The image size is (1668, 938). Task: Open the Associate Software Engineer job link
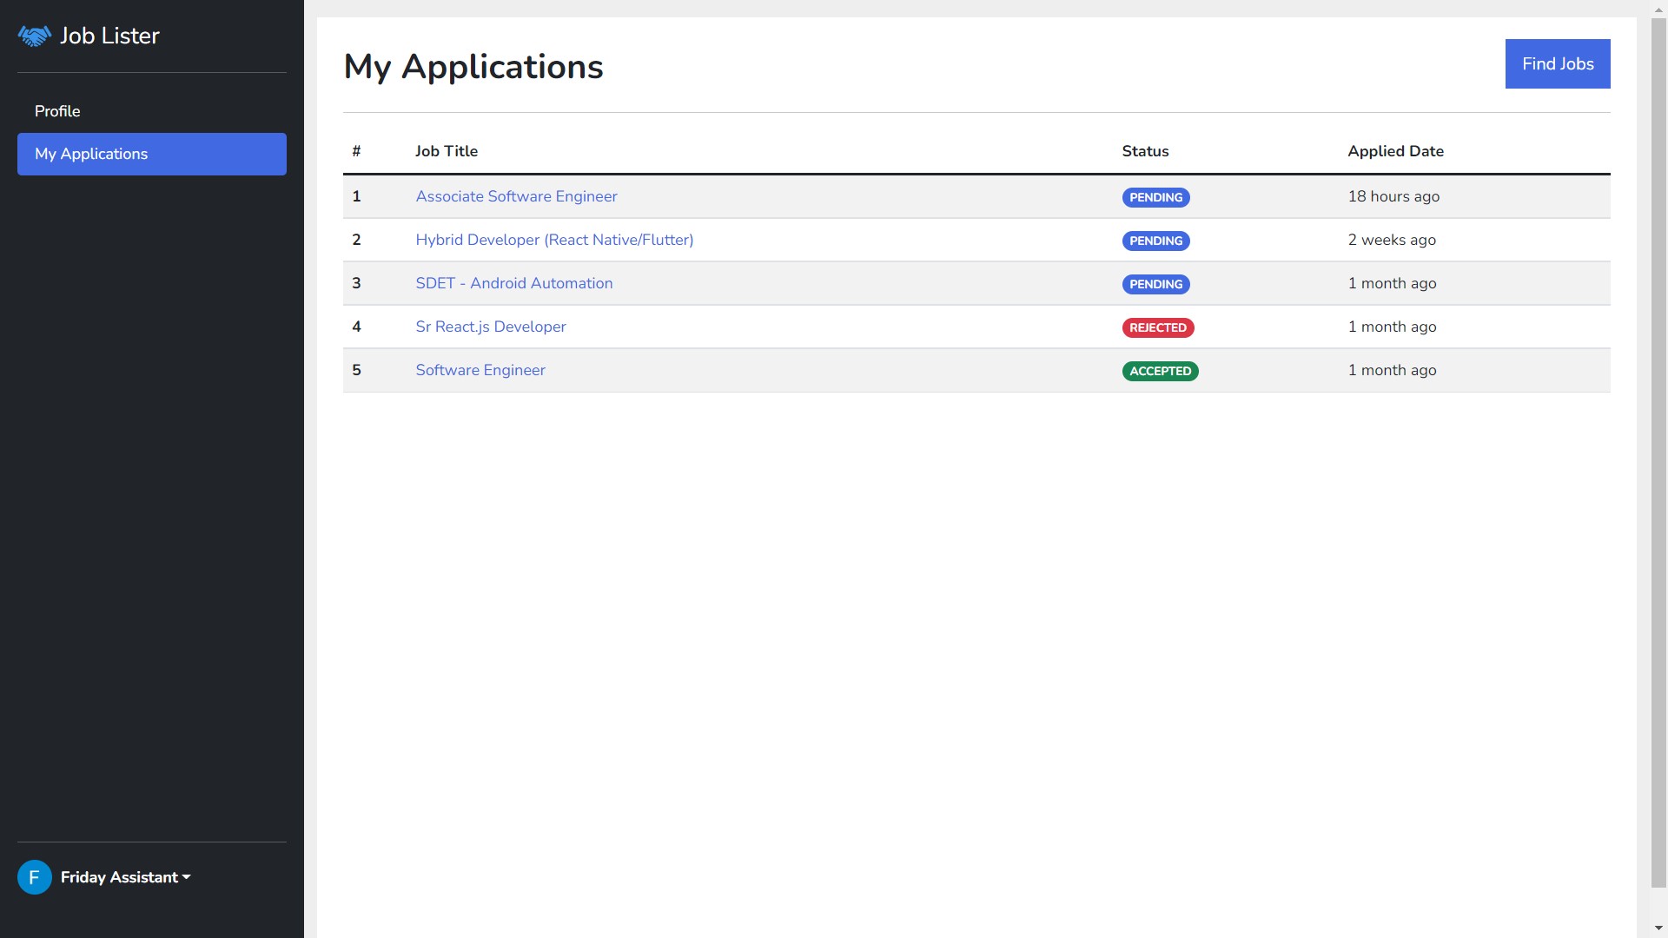pyautogui.click(x=516, y=196)
